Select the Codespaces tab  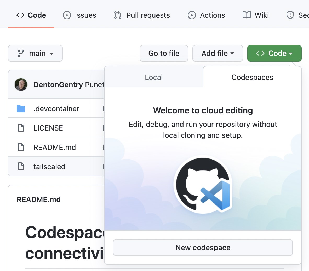(252, 77)
